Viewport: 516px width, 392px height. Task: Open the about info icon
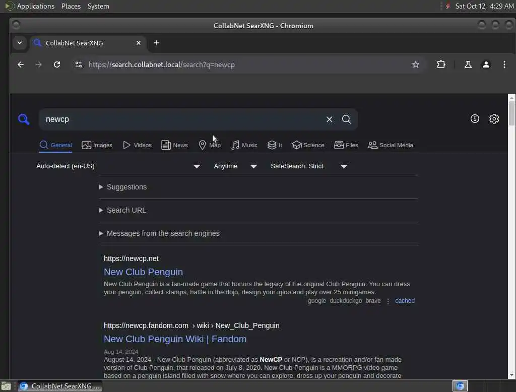[475, 119]
